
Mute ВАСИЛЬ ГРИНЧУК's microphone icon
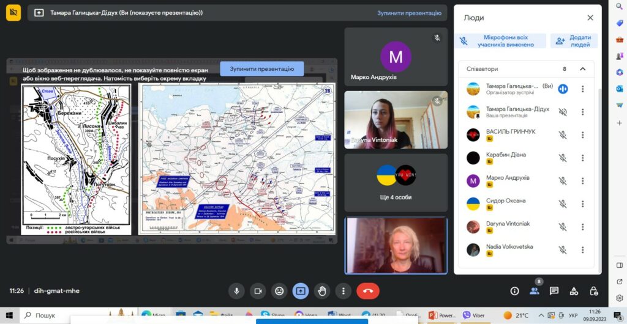point(563,135)
